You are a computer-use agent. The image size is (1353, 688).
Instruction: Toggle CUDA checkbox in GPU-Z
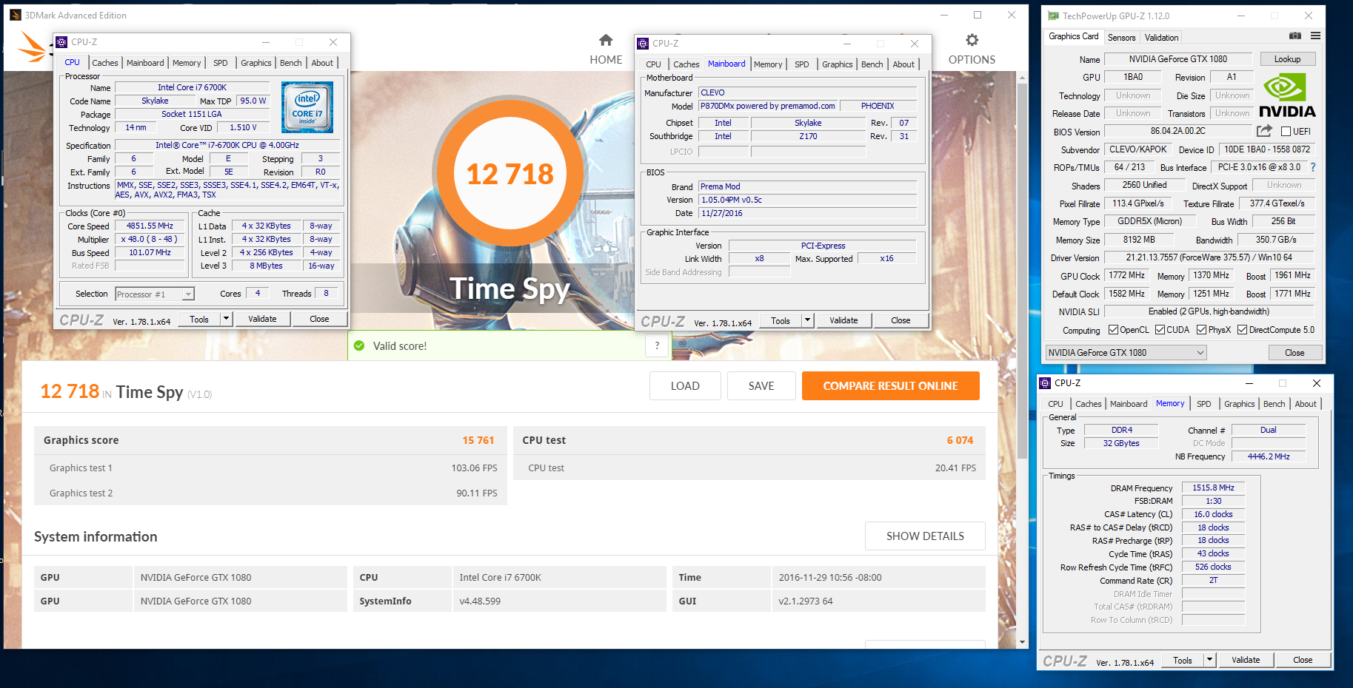[x=1160, y=330]
